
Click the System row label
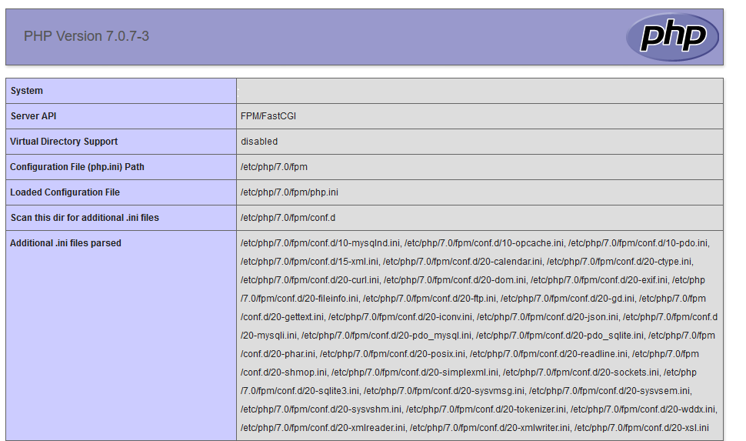pyautogui.click(x=27, y=91)
